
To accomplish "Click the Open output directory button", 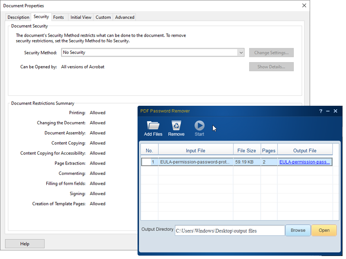I will point(324,231).
